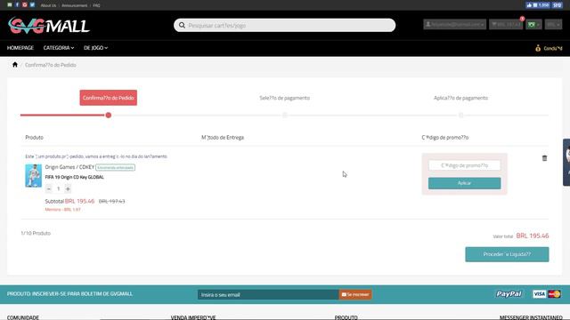Open the Twitter social icon
Screen dimensions: 570x320
(32, 4)
